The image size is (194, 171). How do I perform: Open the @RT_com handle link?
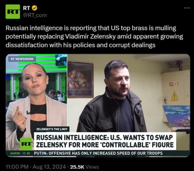35,15
